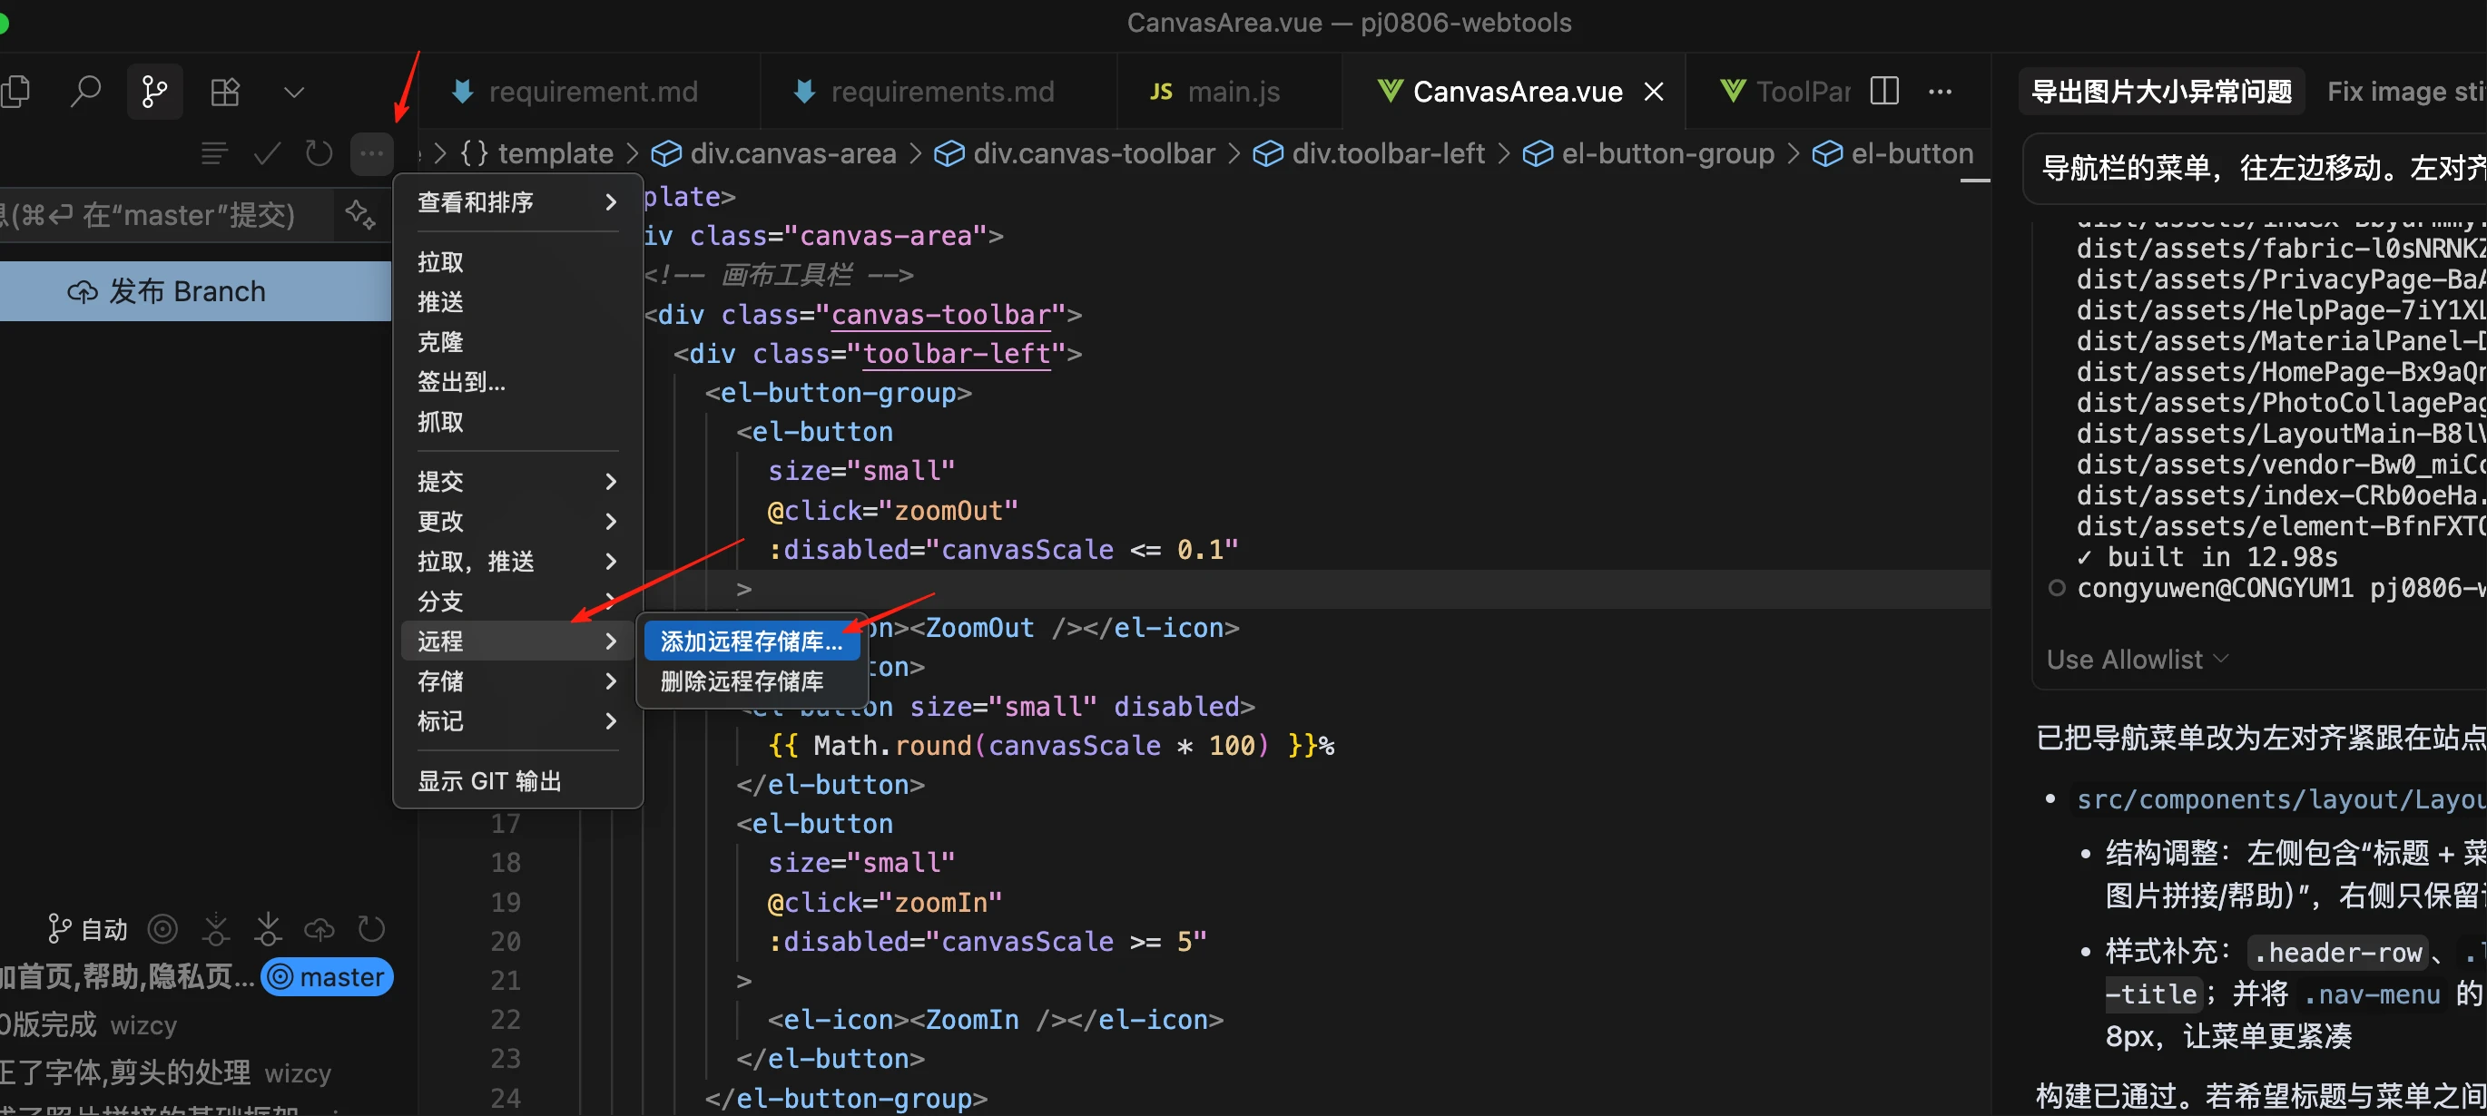This screenshot has width=2487, height=1116.
Task: Open the Explorer files icon in activity bar
Action: tap(15, 92)
